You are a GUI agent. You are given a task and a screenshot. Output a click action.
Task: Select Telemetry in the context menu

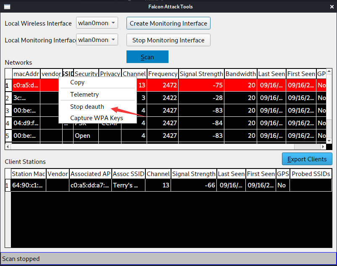click(97, 94)
